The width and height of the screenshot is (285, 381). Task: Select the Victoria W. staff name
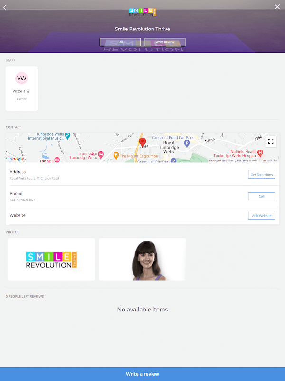(x=21, y=91)
